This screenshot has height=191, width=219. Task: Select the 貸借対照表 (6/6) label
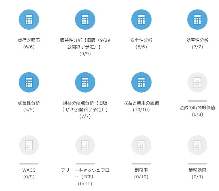(x=29, y=44)
